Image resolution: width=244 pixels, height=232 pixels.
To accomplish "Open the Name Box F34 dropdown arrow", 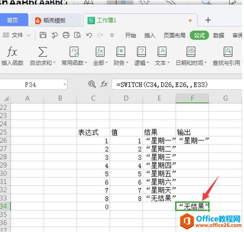I will click(x=65, y=84).
